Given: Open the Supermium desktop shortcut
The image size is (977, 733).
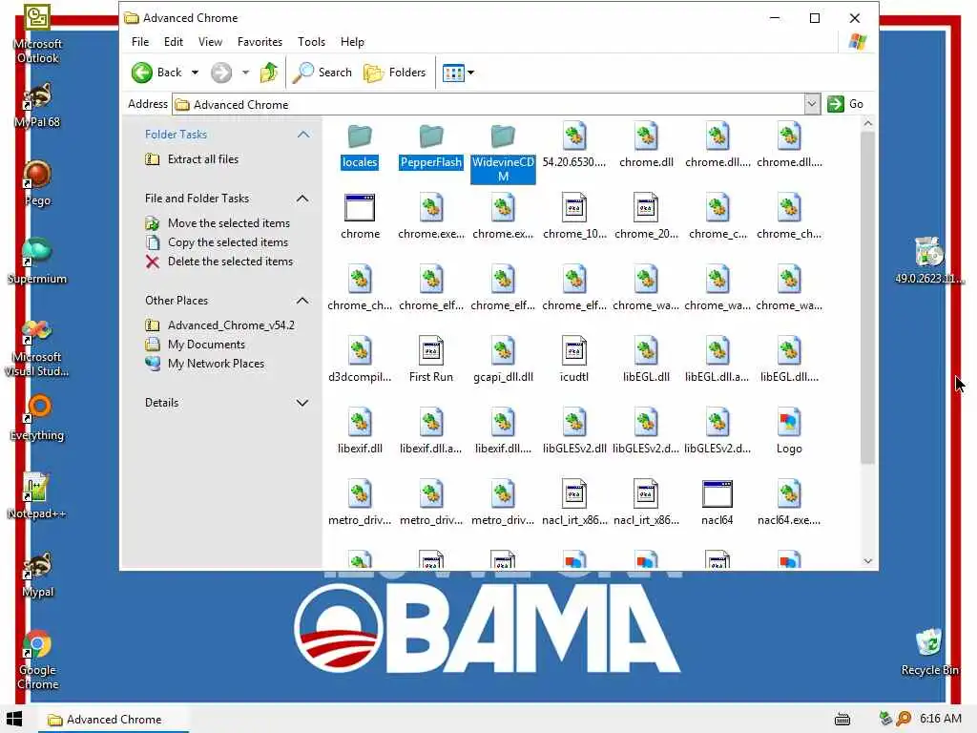Looking at the screenshot, I should 37,261.
